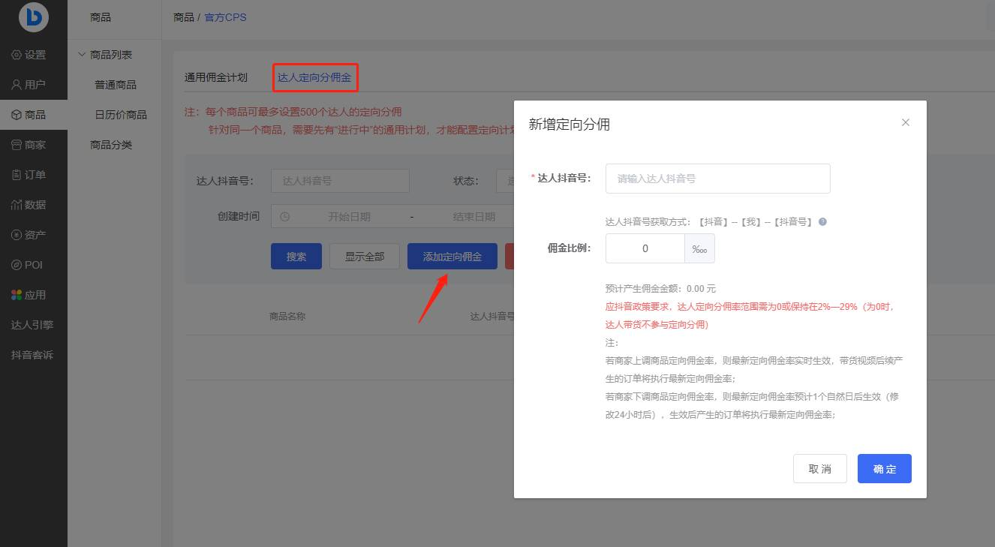The width and height of the screenshot is (995, 547).
Task: Click the clock icon in date range
Action: click(284, 217)
